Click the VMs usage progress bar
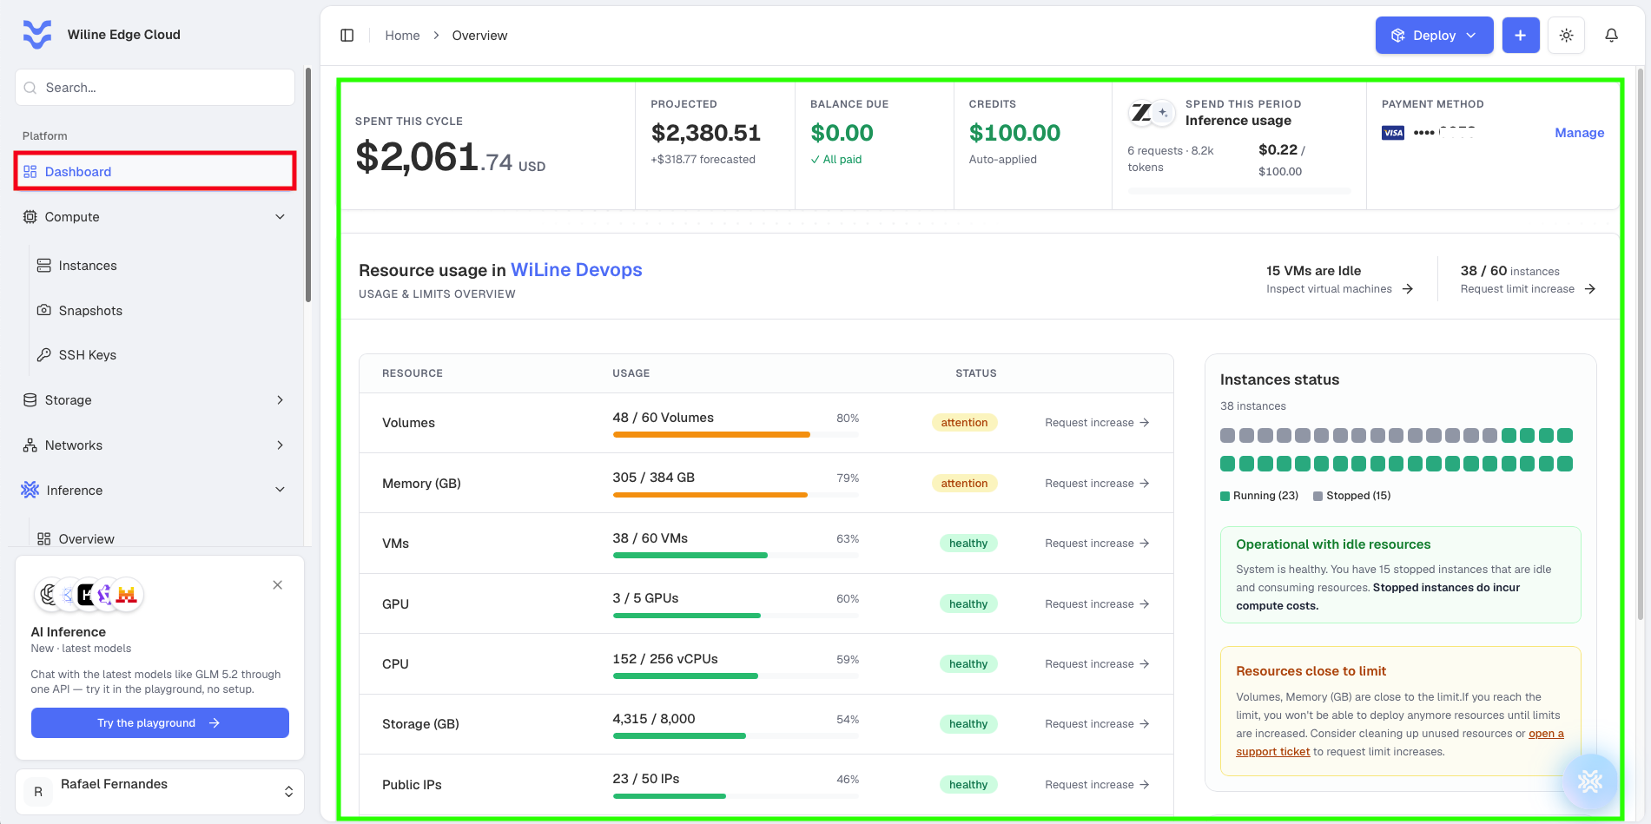The height and width of the screenshot is (824, 1651). pos(736,555)
